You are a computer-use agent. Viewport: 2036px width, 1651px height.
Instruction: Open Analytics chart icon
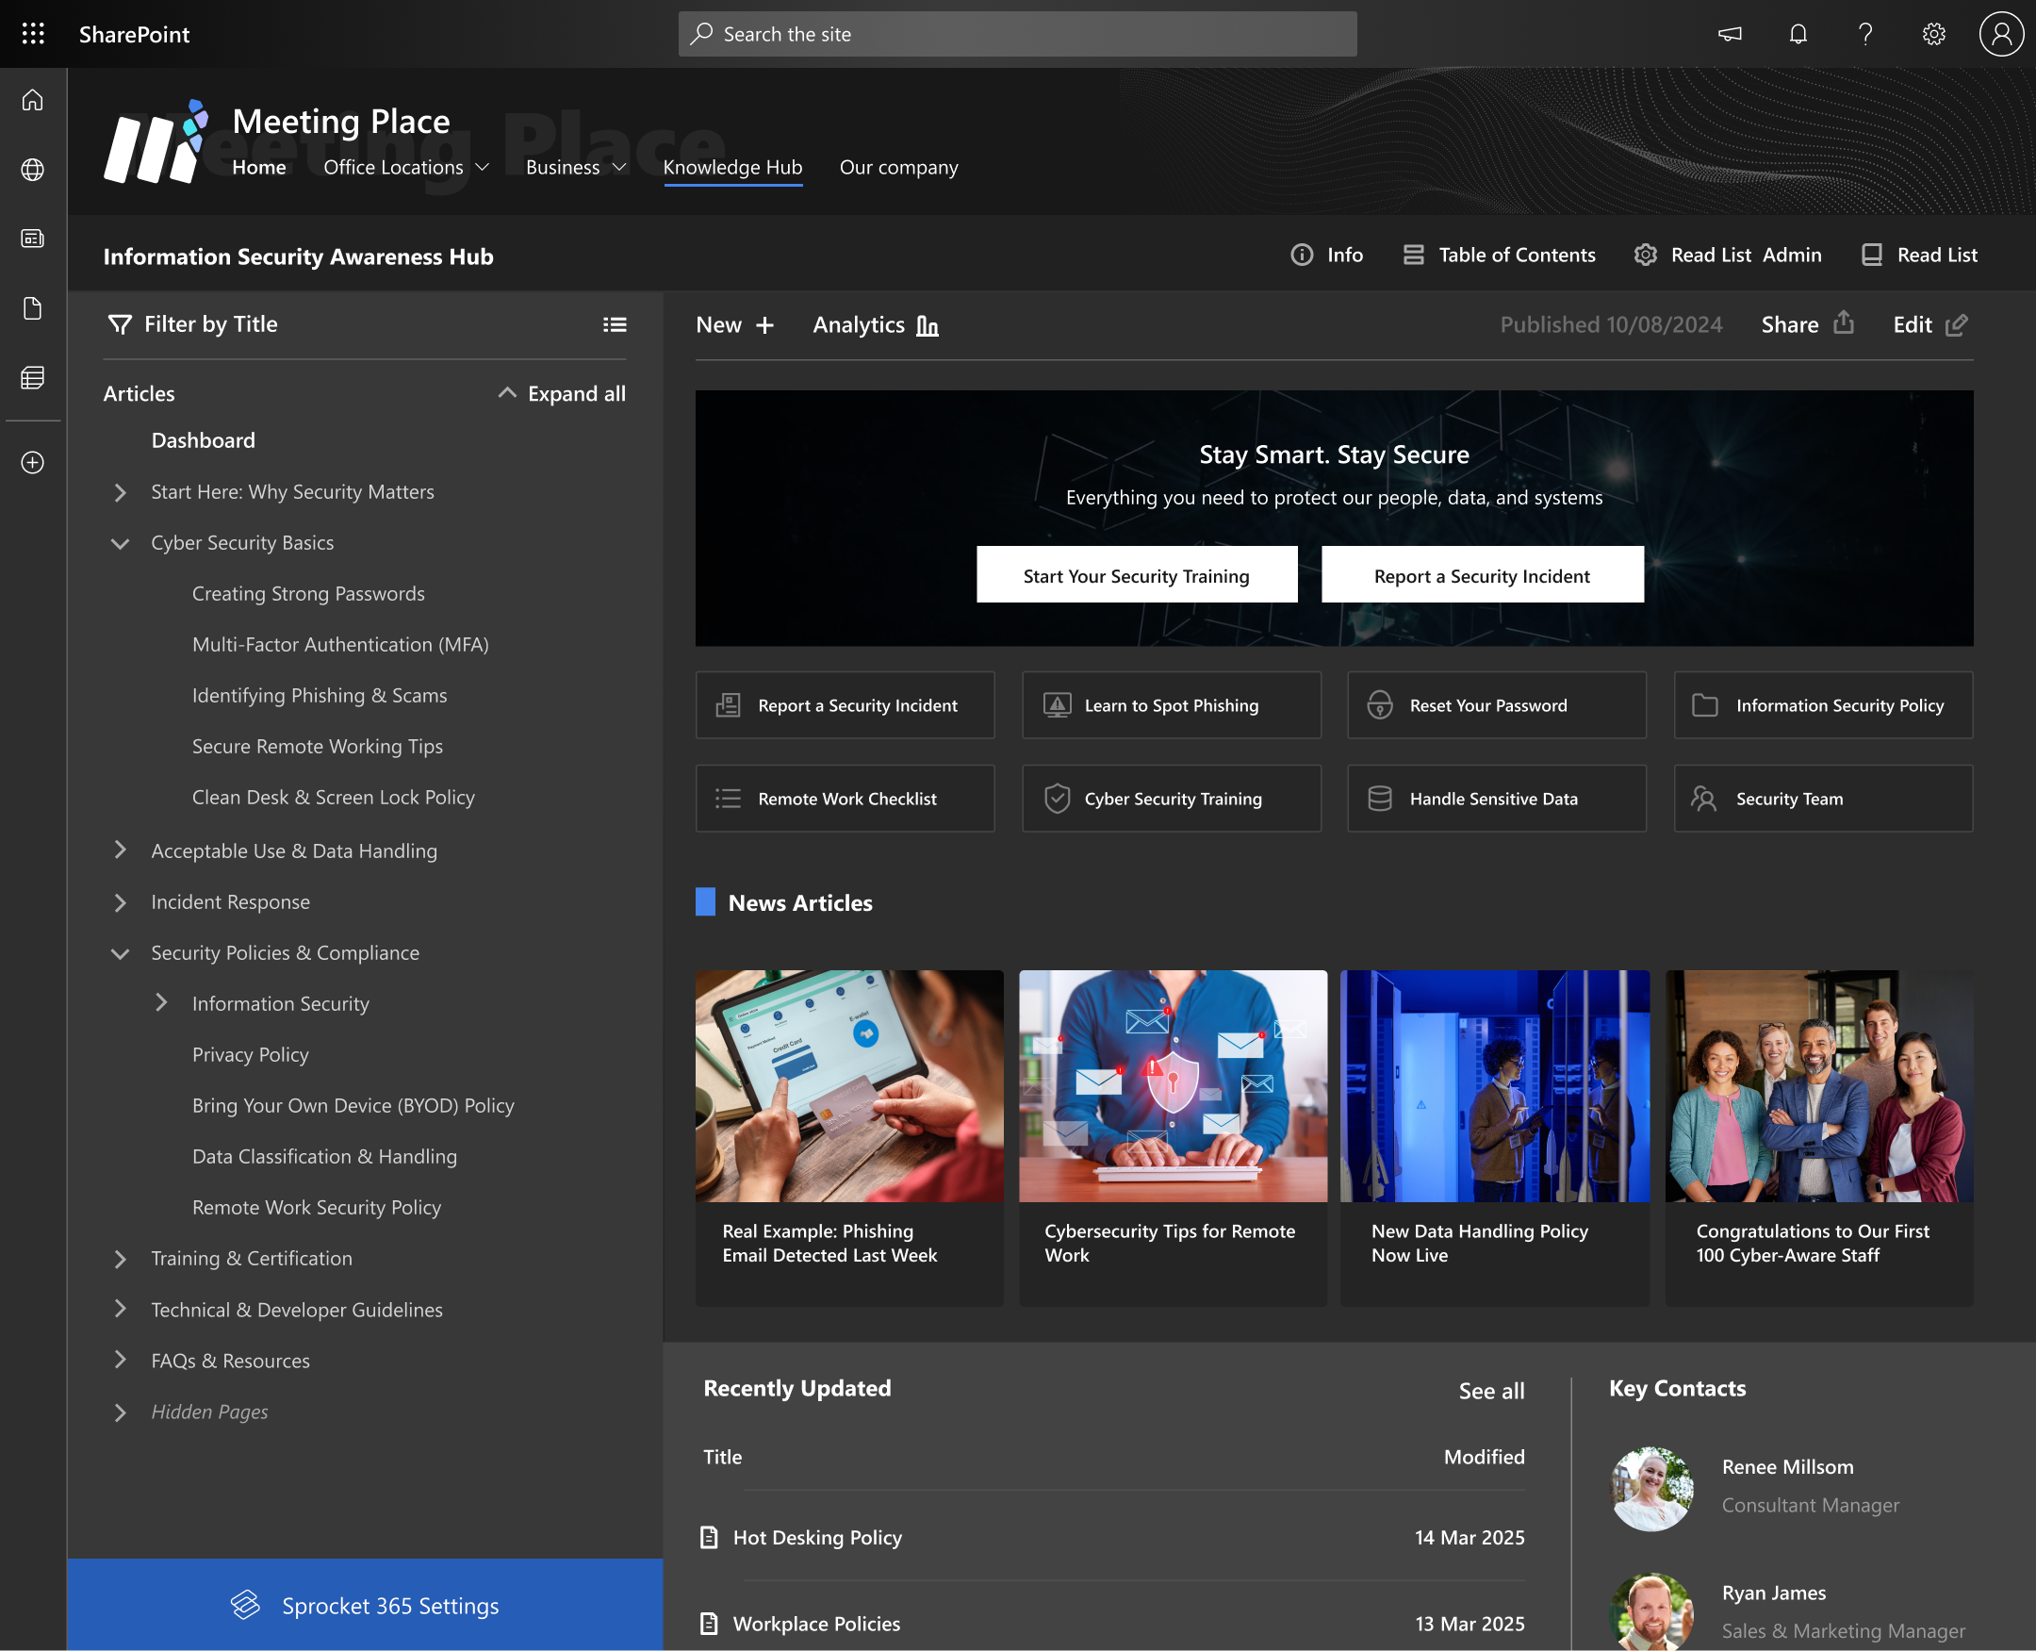pos(927,325)
